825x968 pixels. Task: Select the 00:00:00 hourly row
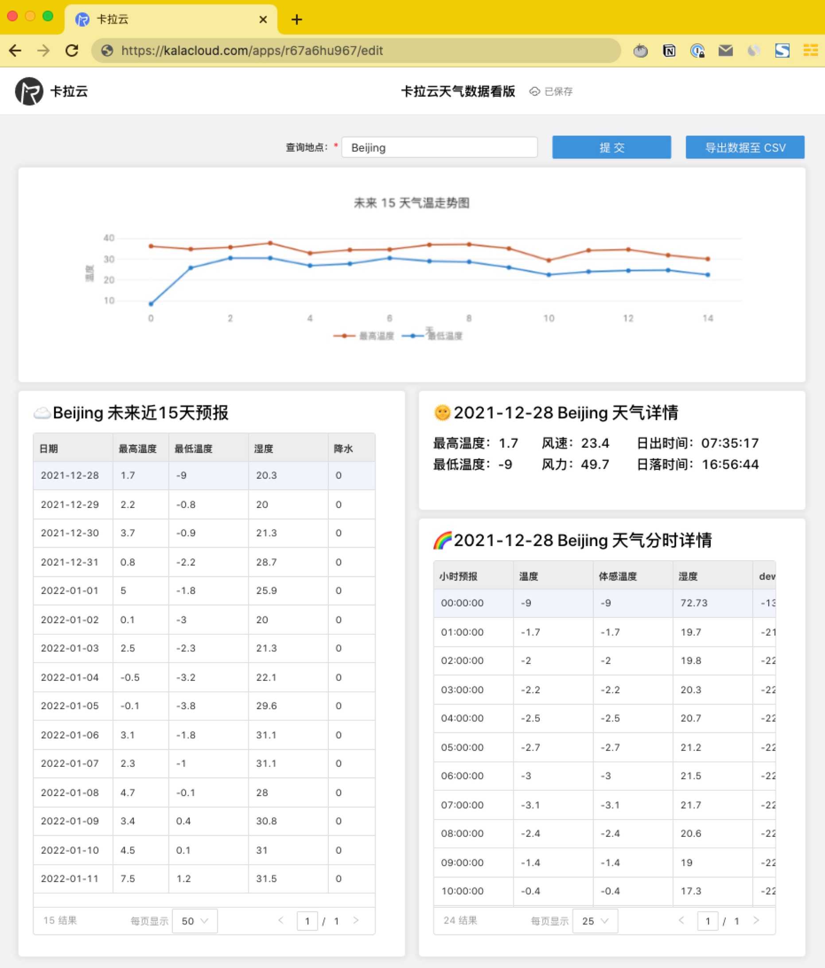[605, 603]
